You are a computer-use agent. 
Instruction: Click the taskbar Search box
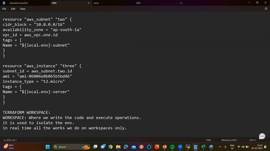tap(71, 147)
